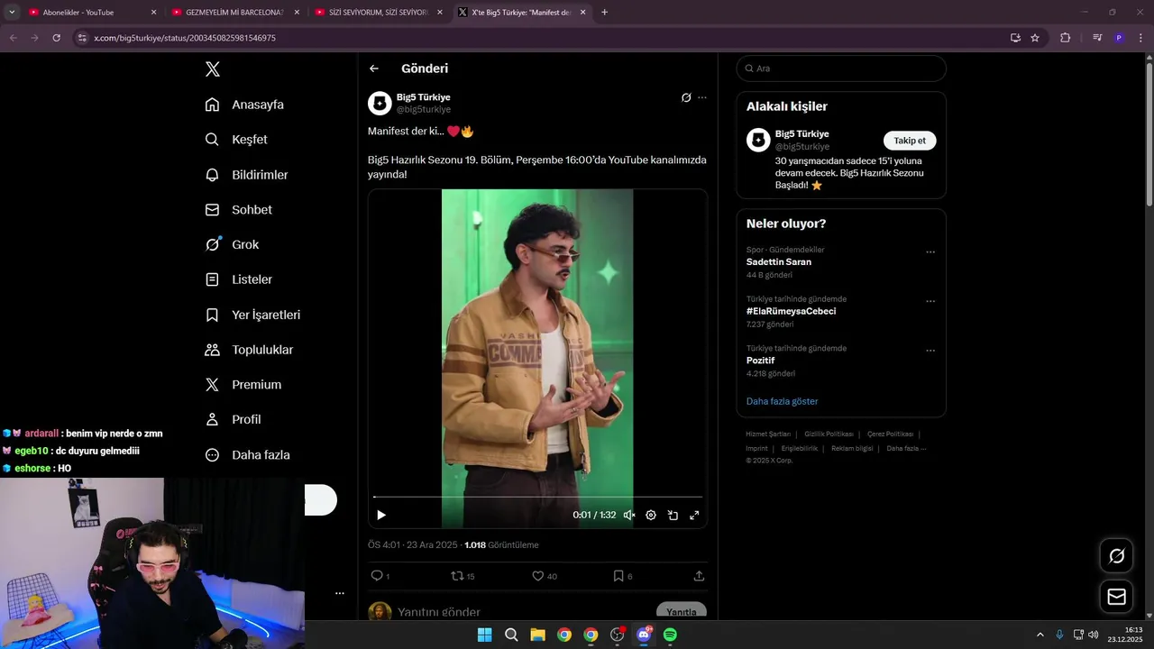Image resolution: width=1154 pixels, height=649 pixels.
Task: Open Grok from sidebar
Action: (x=232, y=244)
